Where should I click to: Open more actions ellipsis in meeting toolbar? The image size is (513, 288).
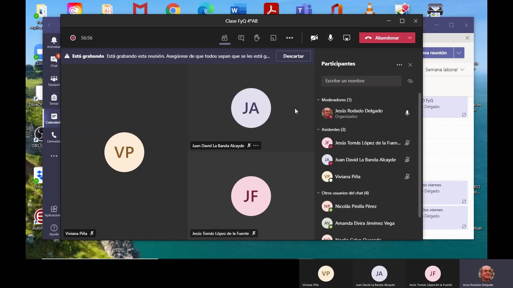pyautogui.click(x=289, y=38)
